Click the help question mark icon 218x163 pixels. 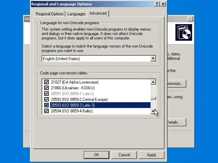tap(157, 4)
